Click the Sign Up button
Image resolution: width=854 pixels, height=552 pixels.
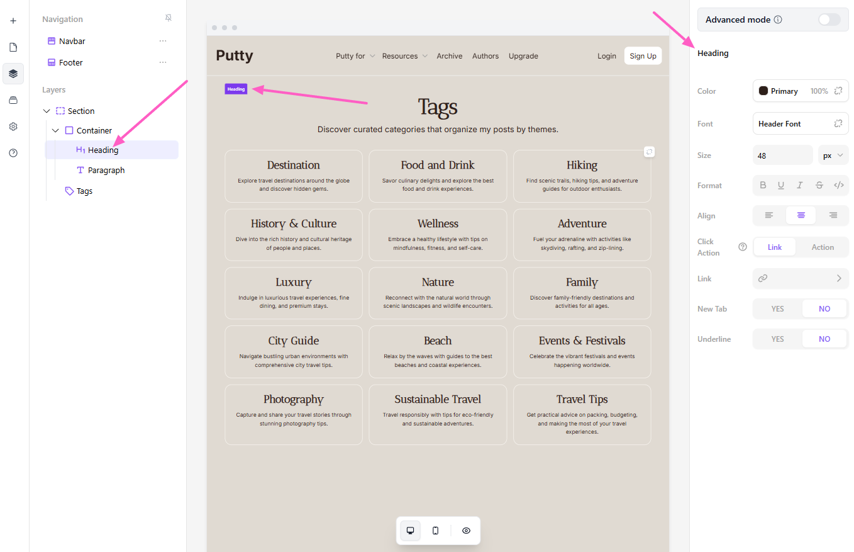643,56
